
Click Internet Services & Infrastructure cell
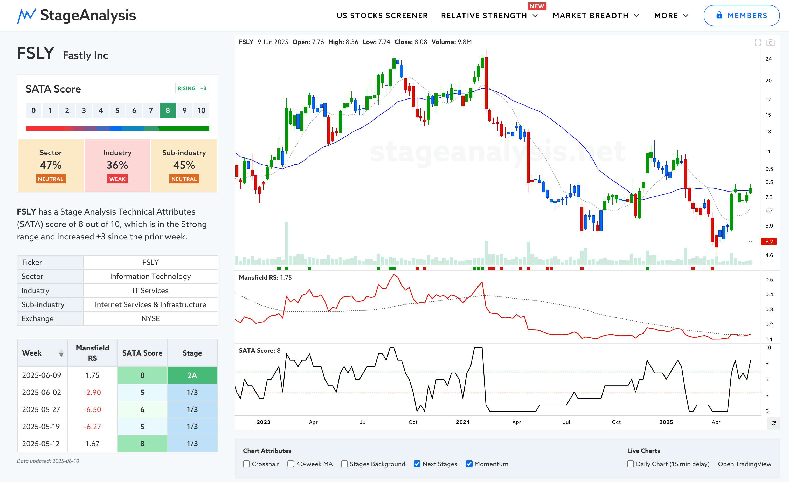coord(150,304)
